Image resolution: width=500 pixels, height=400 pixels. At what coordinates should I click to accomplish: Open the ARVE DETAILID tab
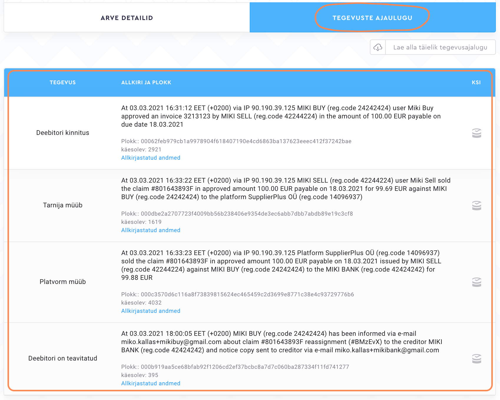127,18
